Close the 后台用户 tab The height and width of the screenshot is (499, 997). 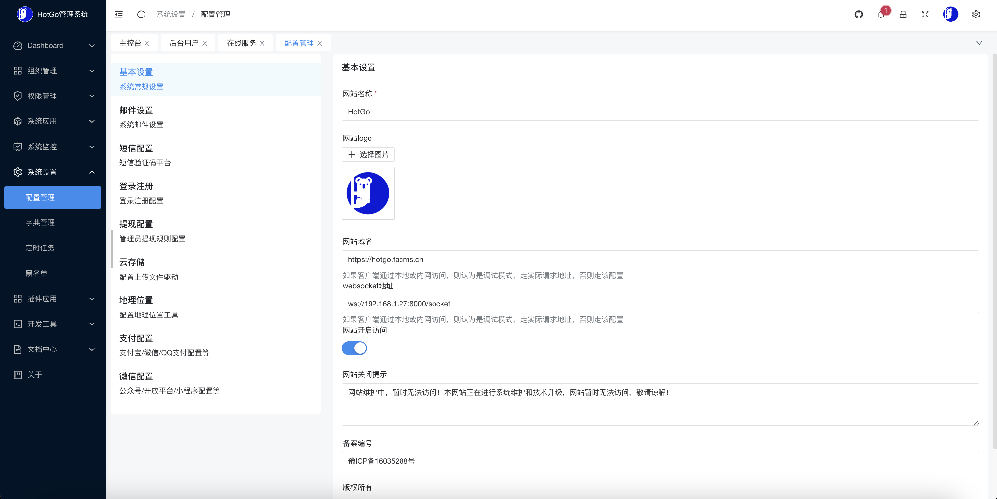[205, 43]
